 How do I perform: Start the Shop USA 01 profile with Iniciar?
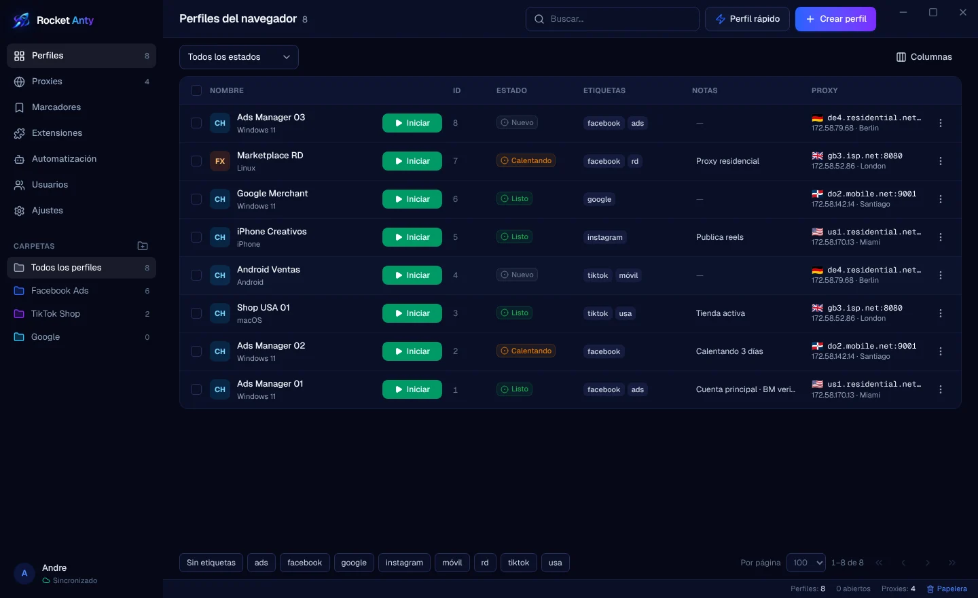tap(412, 313)
